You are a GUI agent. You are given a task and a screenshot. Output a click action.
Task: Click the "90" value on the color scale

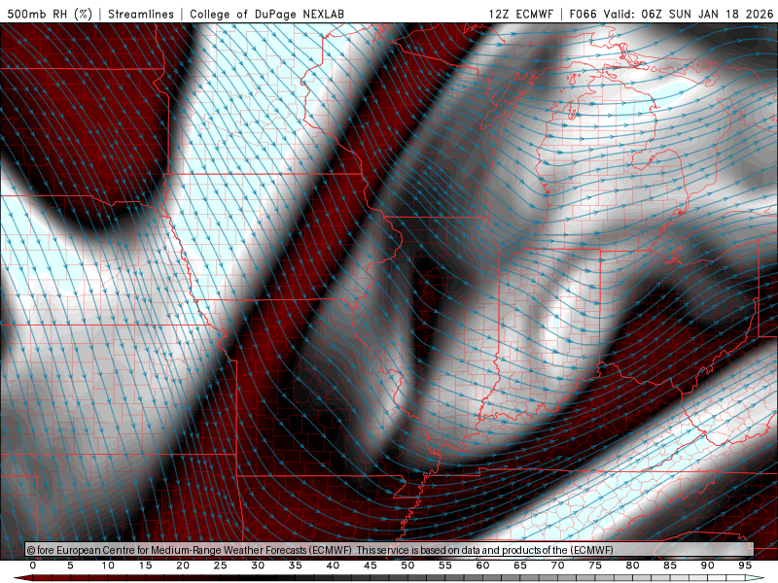(708, 566)
